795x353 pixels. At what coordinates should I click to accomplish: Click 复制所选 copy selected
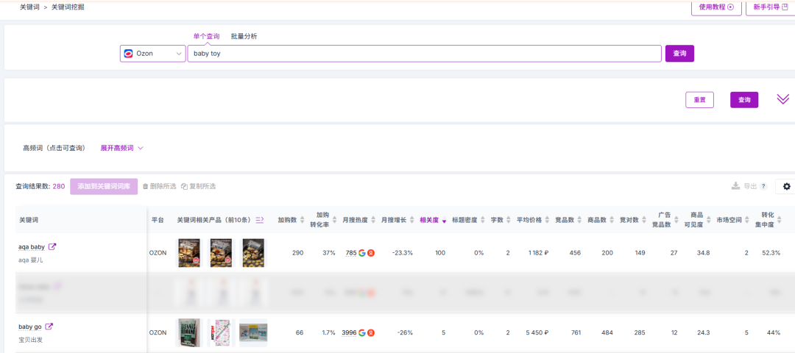point(198,186)
